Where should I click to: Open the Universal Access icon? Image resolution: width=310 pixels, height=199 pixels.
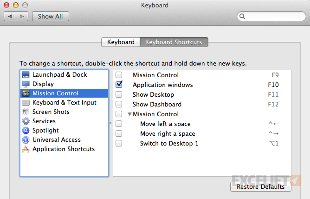(26, 139)
